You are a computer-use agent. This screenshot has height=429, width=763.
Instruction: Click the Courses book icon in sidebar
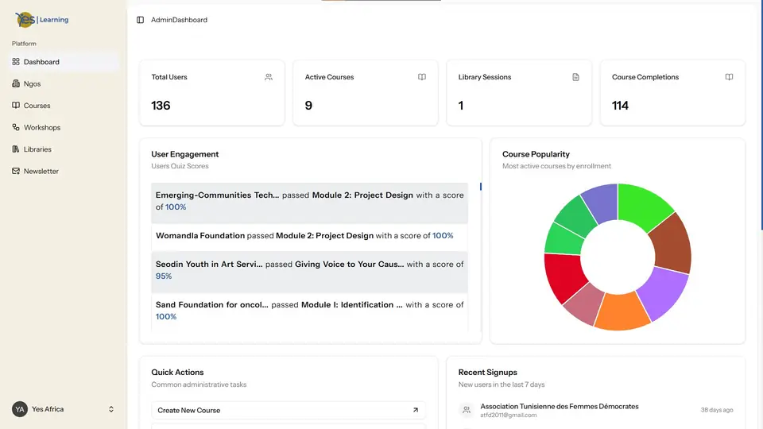click(16, 106)
